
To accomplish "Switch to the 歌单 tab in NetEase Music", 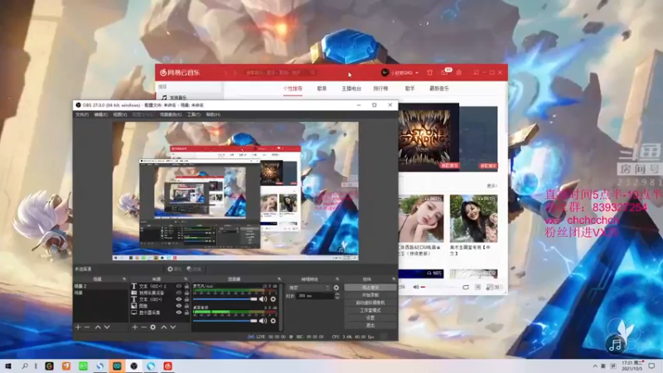I will point(322,89).
